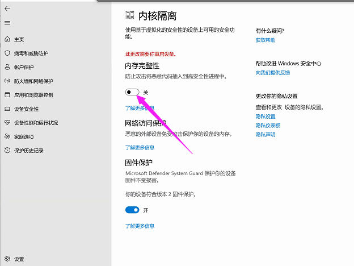354x266 pixels.
Task: Click the window icon for 应用和浏览器控制
Action: 7,95
